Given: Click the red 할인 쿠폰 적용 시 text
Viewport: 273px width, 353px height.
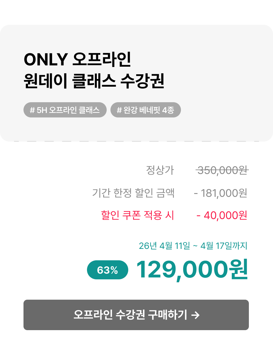Looking at the screenshot, I should tap(137, 215).
